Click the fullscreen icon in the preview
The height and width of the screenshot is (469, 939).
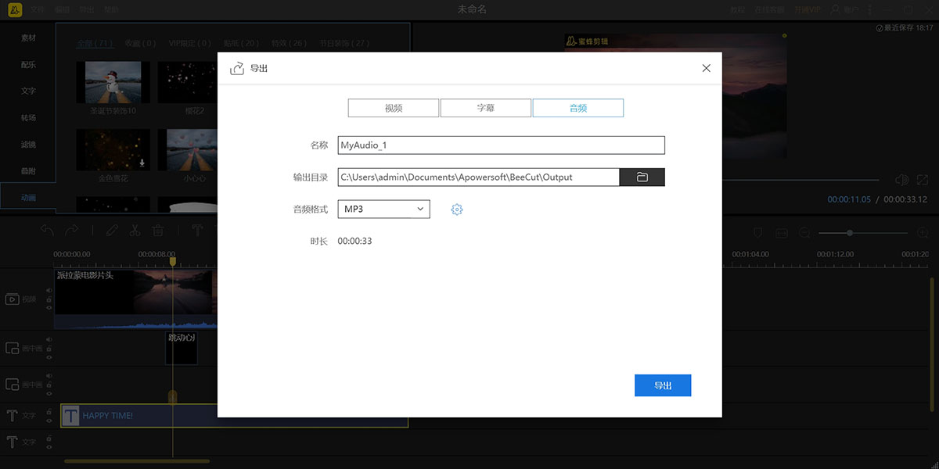[x=923, y=181]
